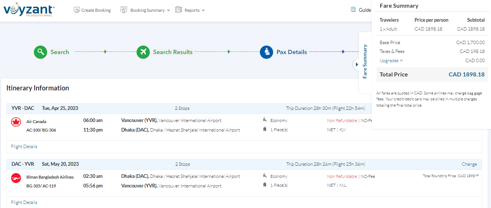Click the Guide document icon
491x208 pixels.
pyautogui.click(x=353, y=10)
